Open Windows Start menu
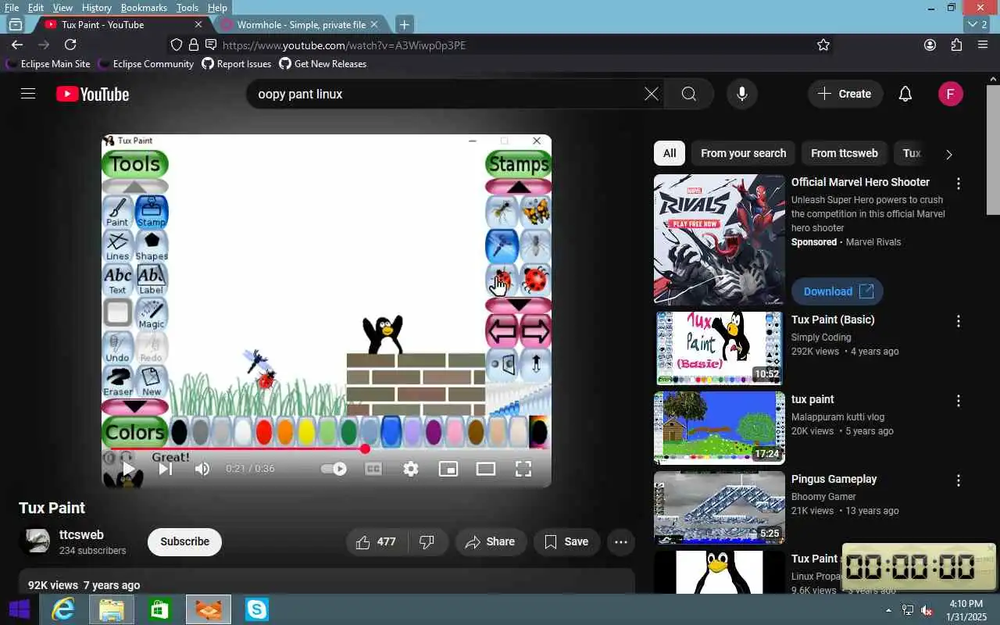 coord(20,609)
